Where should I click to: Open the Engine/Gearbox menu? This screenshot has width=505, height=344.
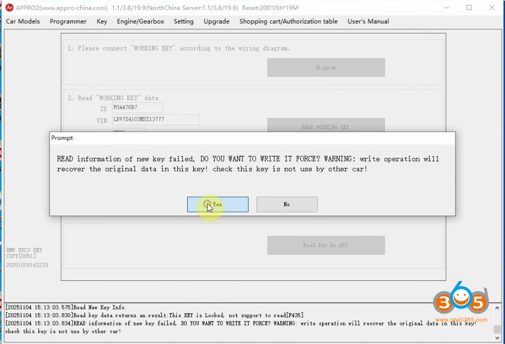coord(140,21)
